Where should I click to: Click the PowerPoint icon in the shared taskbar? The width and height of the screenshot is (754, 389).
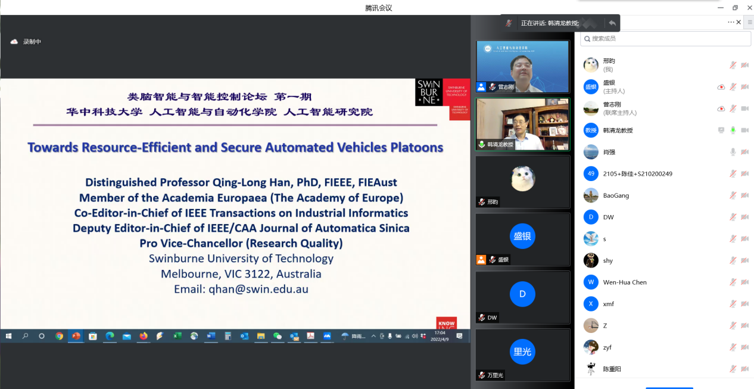76,336
